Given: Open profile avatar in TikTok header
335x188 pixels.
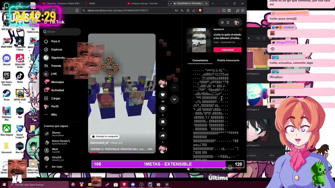Looking at the screenshot, I should (x=237, y=22).
